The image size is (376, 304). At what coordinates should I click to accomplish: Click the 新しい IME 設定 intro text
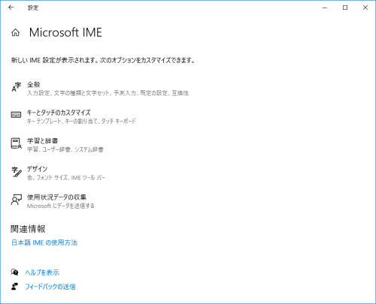103,60
